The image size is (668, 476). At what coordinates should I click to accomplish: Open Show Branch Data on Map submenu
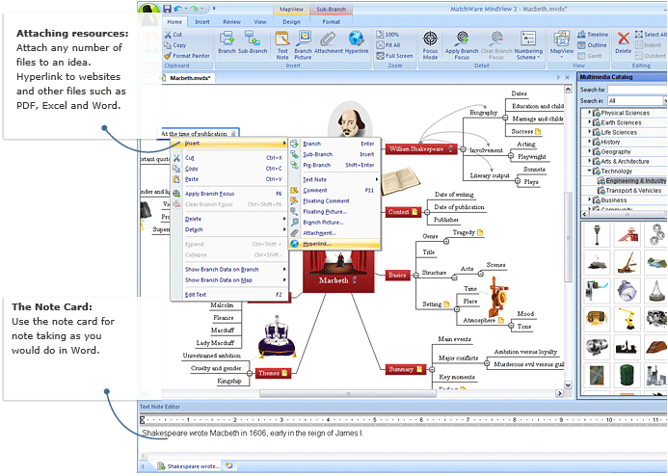(228, 280)
